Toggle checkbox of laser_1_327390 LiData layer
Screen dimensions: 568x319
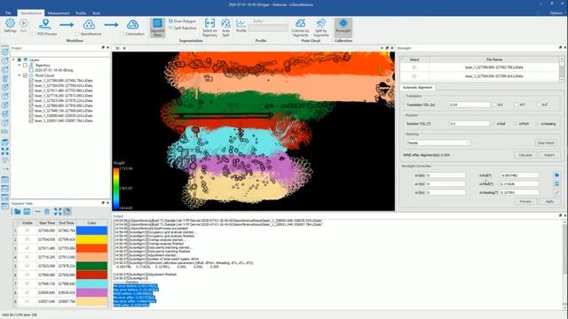[31, 81]
